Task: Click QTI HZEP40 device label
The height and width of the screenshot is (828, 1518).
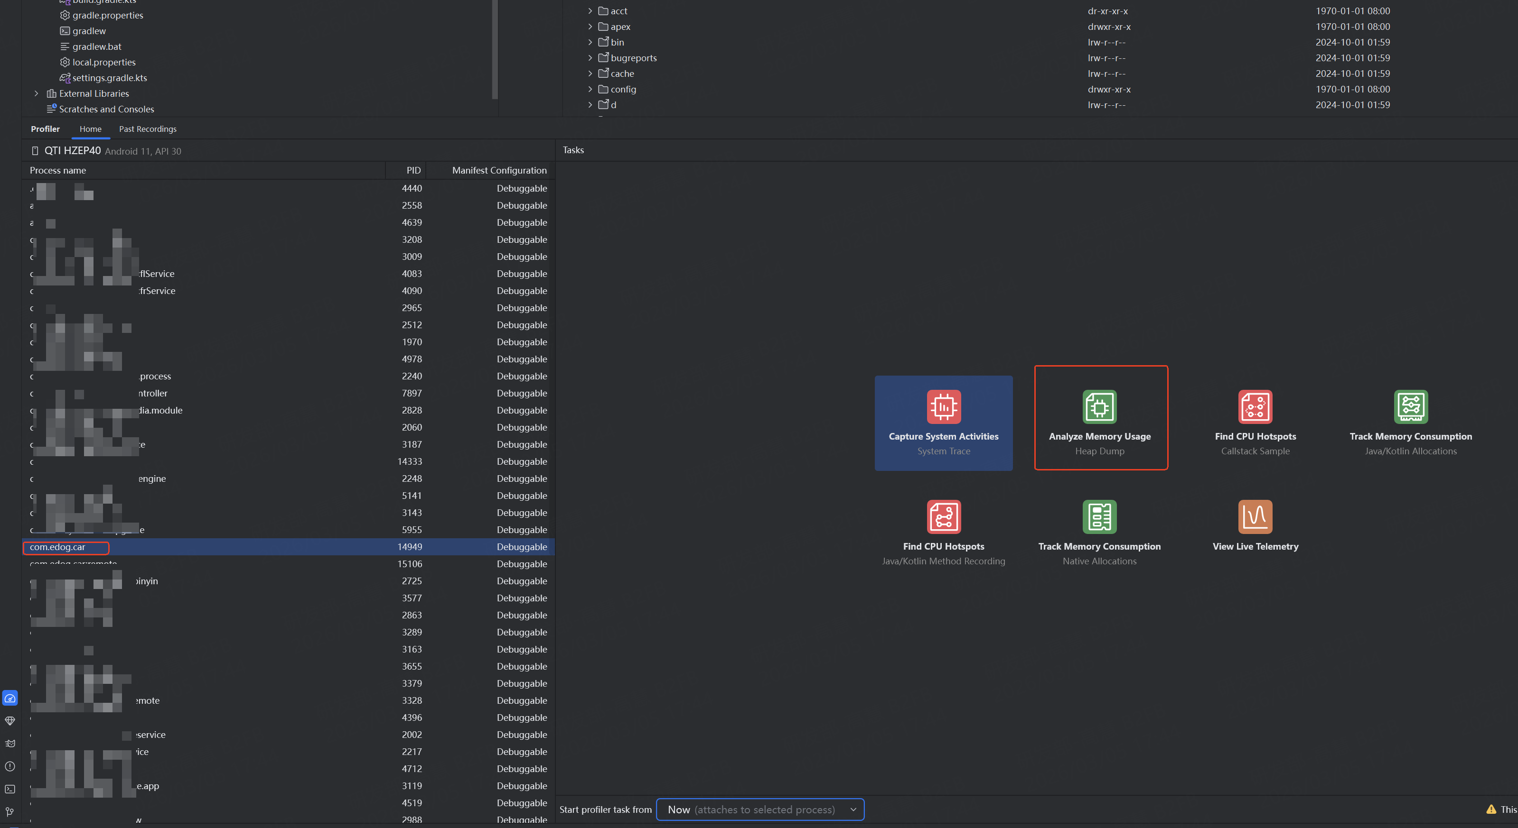Action: 73,151
